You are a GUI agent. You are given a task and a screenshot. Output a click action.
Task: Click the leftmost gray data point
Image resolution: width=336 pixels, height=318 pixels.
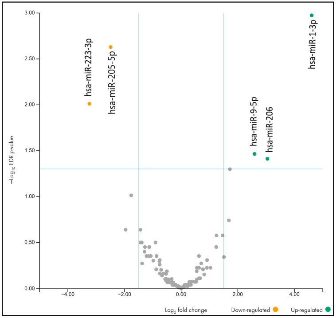[125, 230]
